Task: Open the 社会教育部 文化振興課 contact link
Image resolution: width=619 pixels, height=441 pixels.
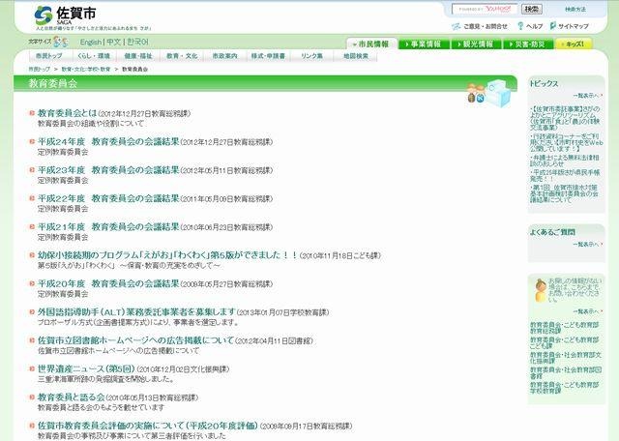Action: coord(566,357)
